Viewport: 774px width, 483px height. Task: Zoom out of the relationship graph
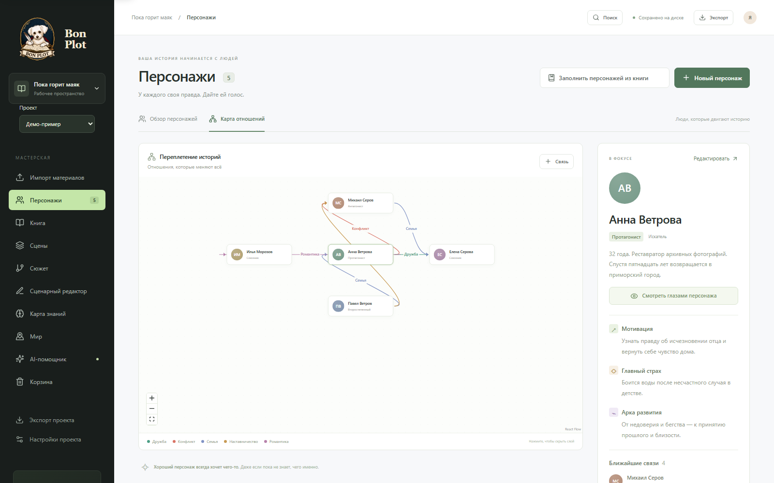click(152, 409)
